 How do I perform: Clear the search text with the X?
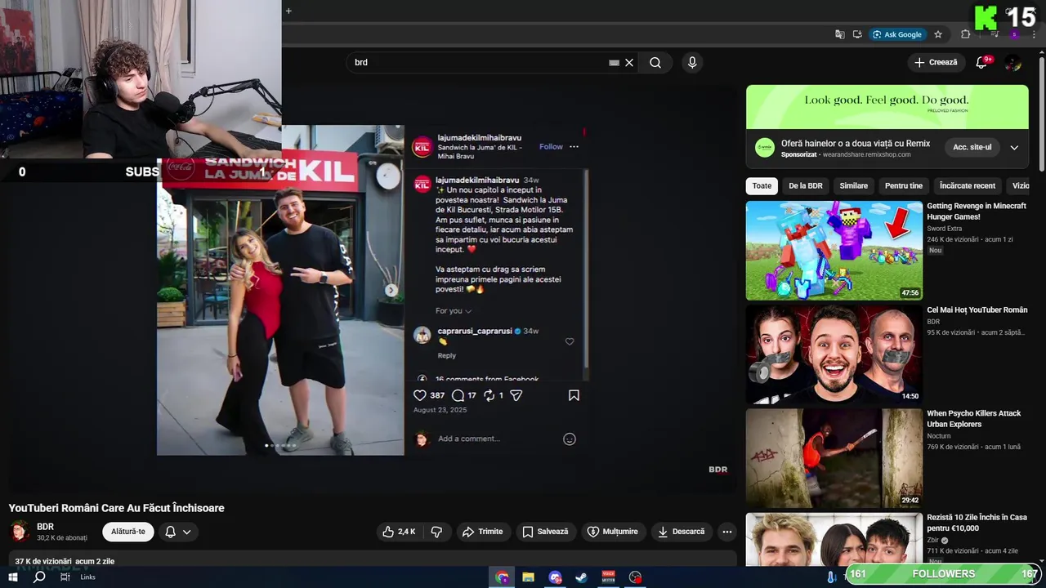point(629,63)
